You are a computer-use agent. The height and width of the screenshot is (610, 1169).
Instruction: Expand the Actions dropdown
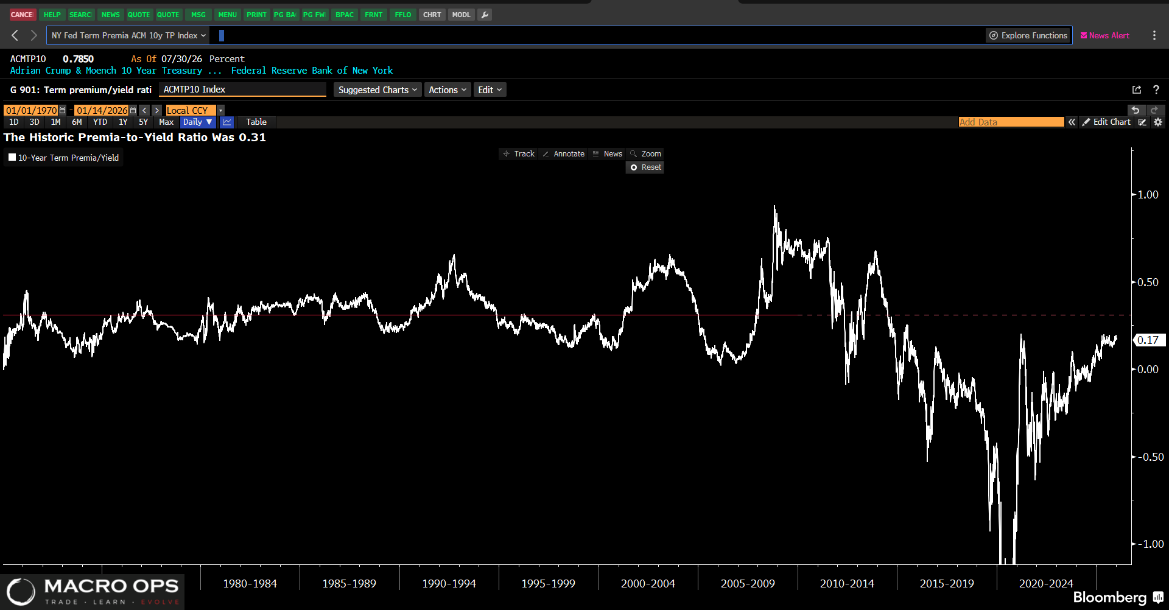(x=448, y=90)
